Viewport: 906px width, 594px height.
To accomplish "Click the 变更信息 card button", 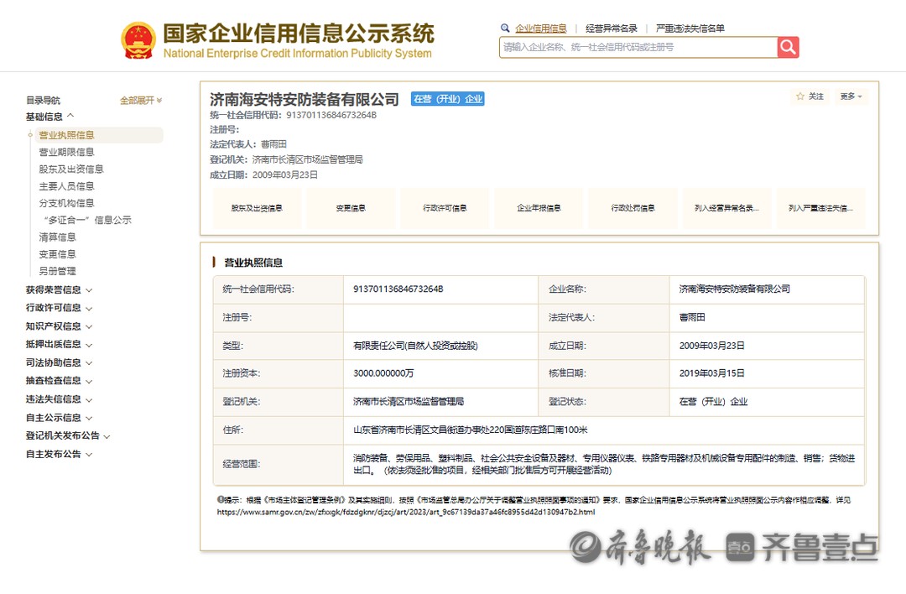I will (351, 208).
